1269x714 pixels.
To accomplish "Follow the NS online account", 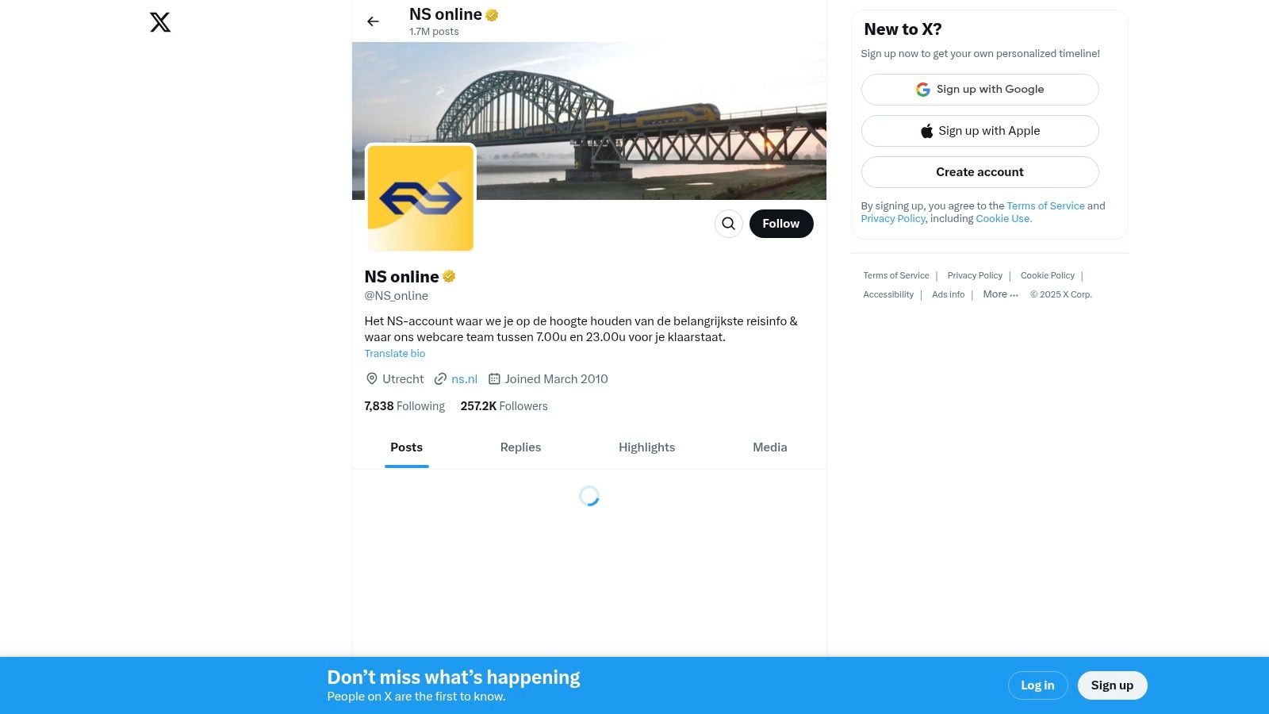I will click(781, 224).
